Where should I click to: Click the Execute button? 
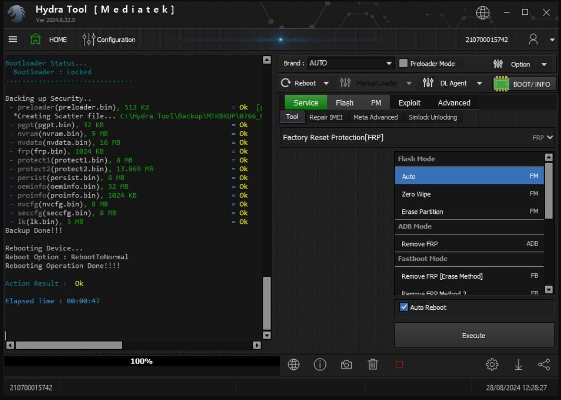[x=473, y=335]
